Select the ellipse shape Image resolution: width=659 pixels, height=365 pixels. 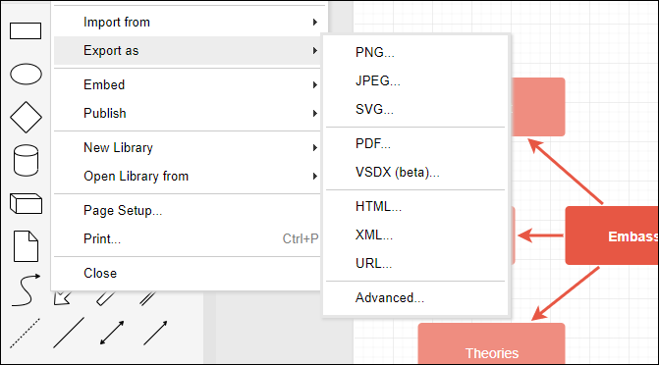click(x=26, y=75)
